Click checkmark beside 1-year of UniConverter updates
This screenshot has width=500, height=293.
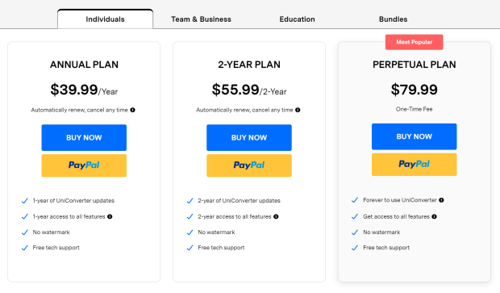[24, 201]
